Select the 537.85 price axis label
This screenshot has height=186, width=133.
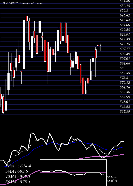point(124,112)
